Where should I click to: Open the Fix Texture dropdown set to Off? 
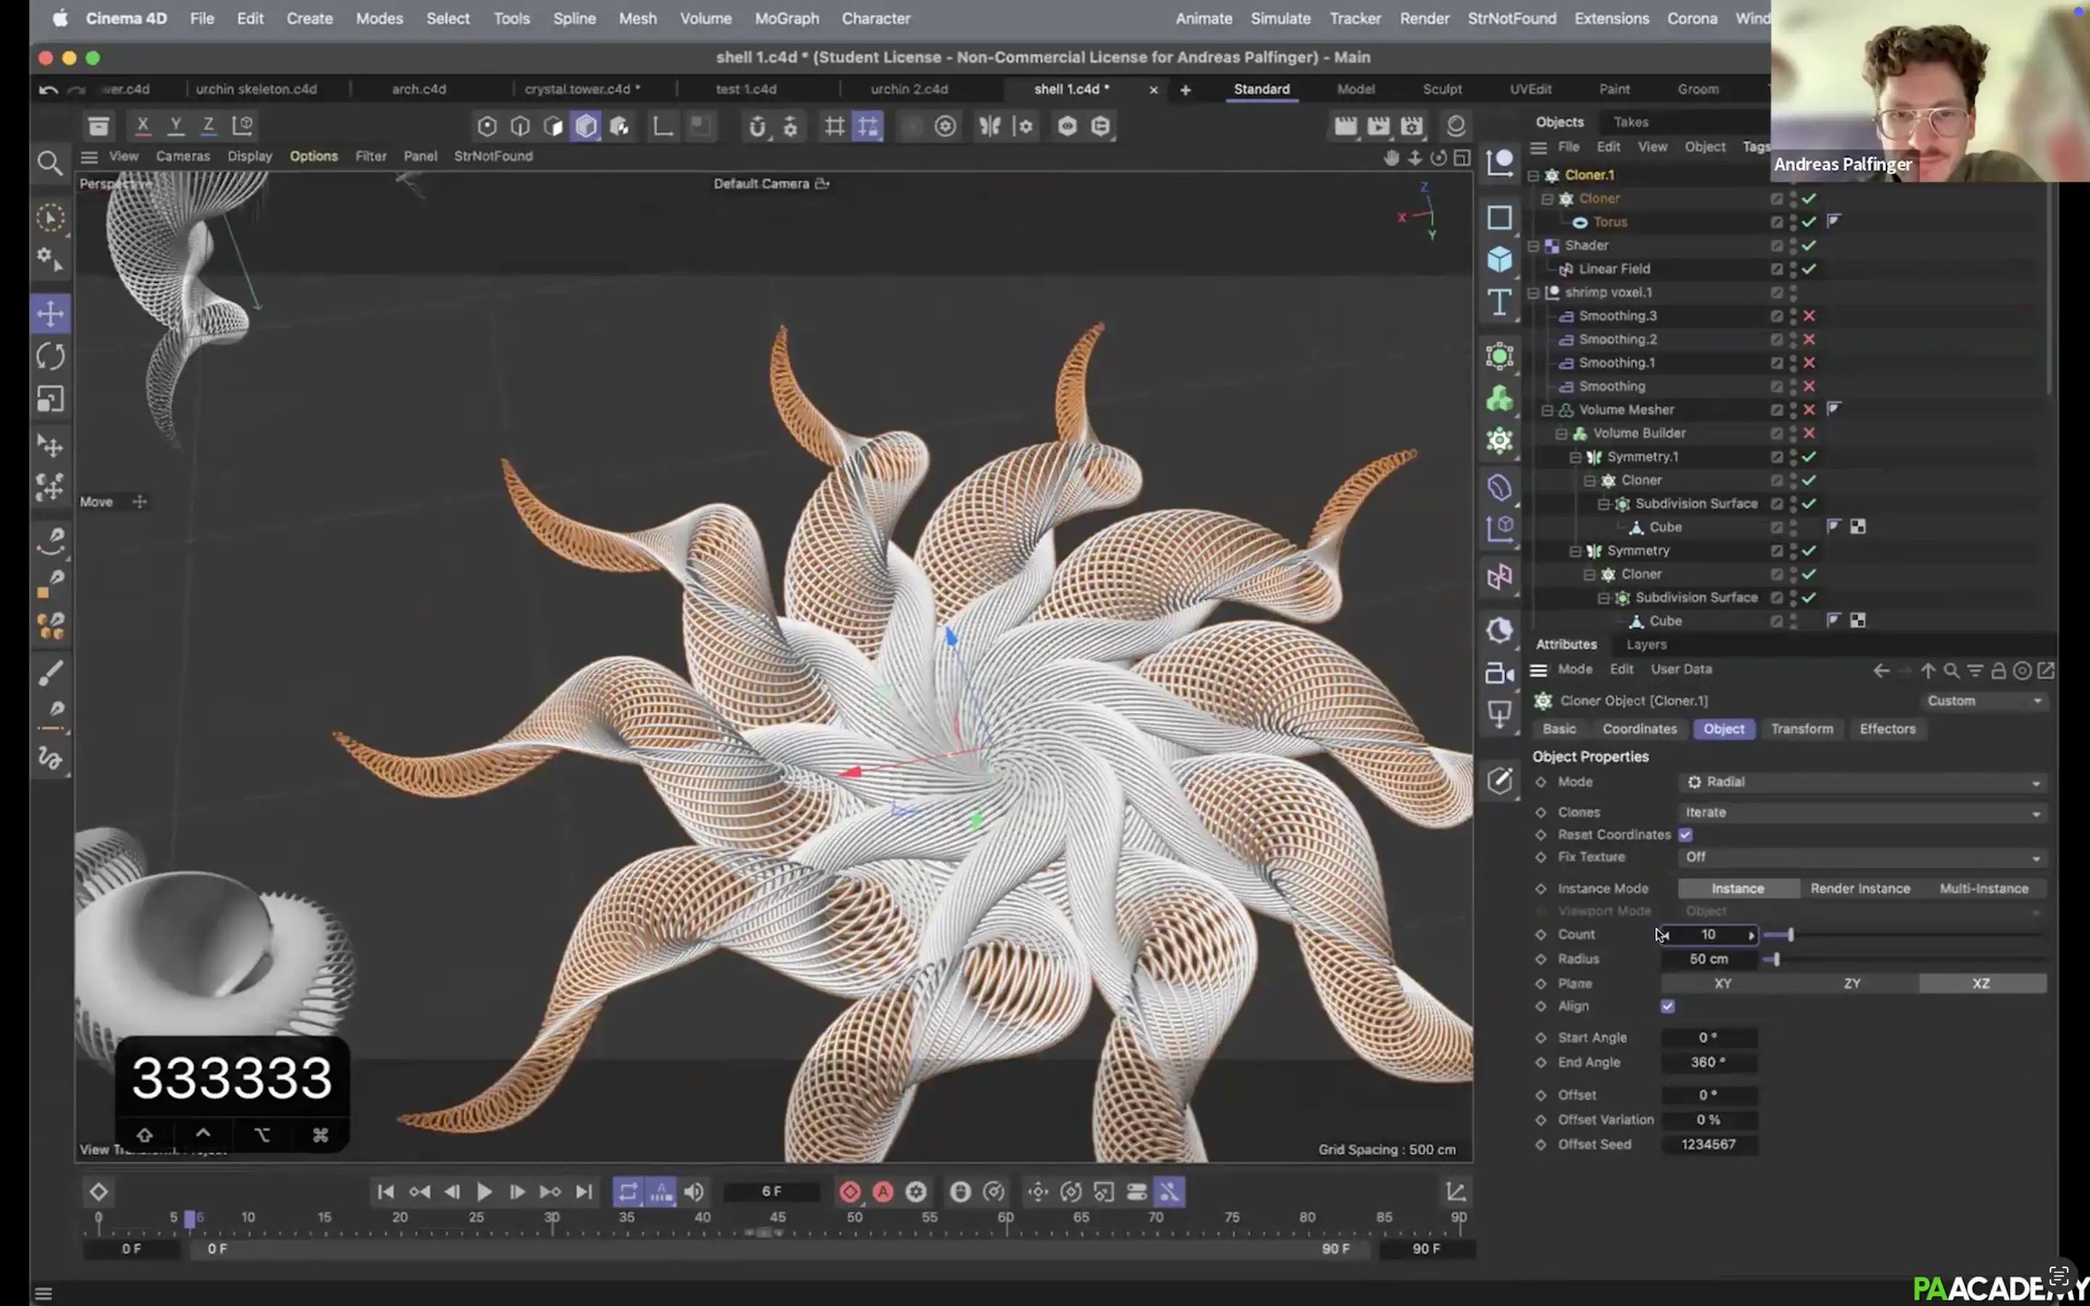pyautogui.click(x=1862, y=857)
